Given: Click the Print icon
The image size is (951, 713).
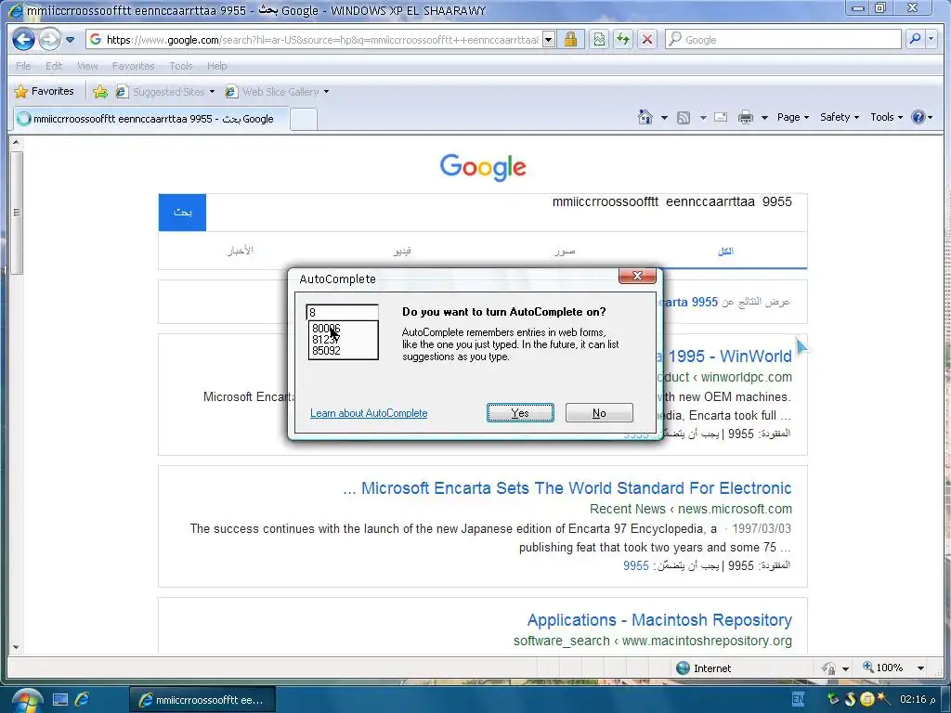Looking at the screenshot, I should click(x=746, y=118).
